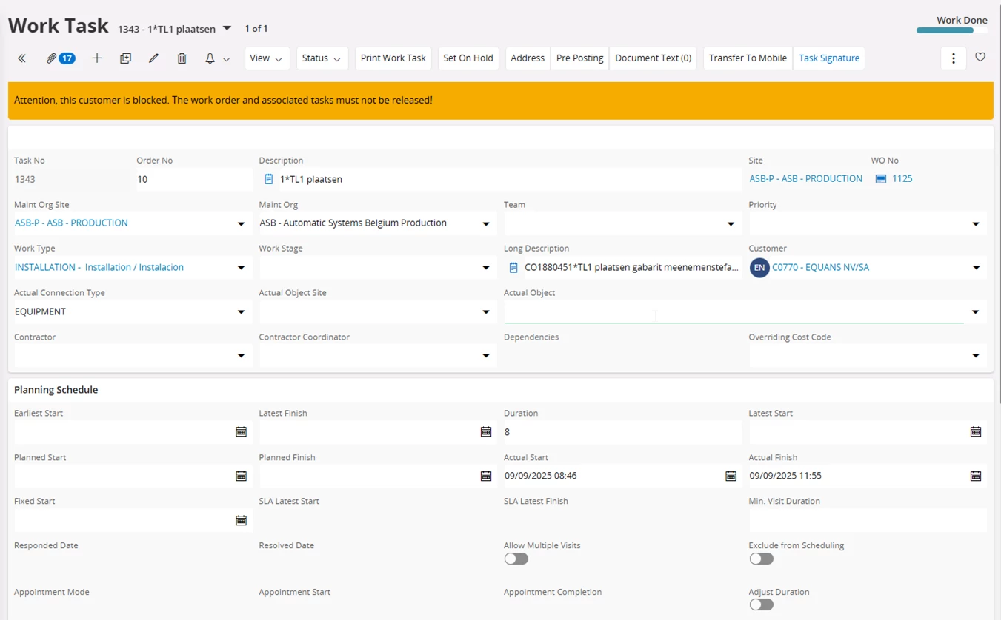The image size is (1001, 620).
Task: Open WO No 1125 link
Action: 902,179
